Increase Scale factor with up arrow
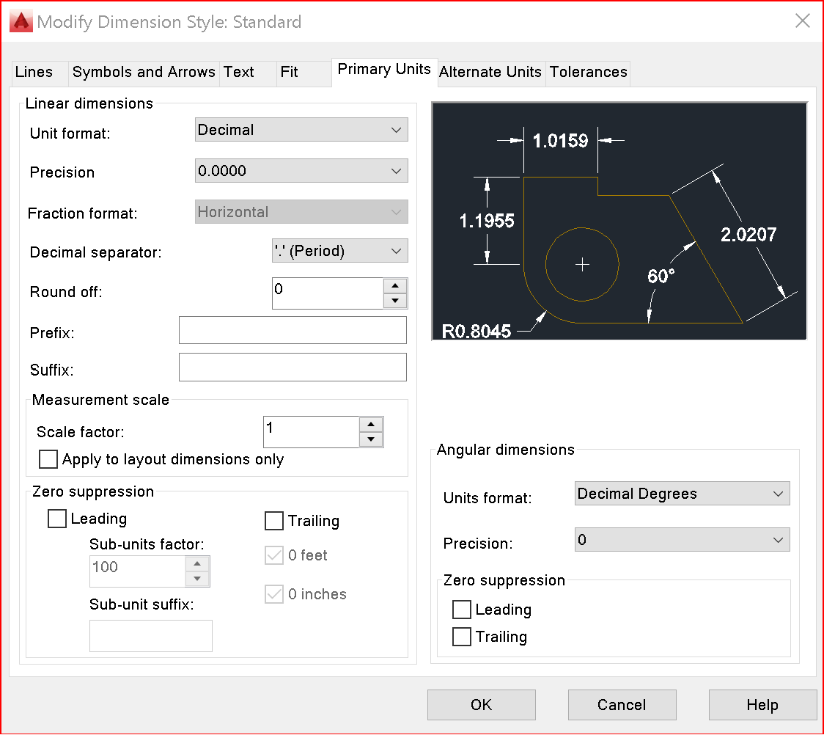 371,424
